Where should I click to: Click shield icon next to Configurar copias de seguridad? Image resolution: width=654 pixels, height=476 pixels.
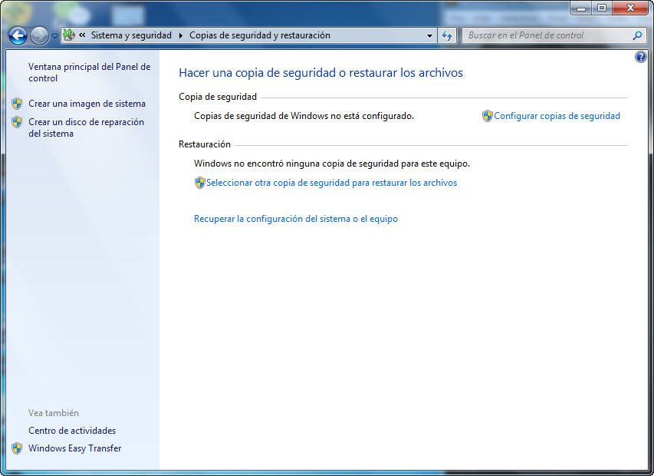487,116
